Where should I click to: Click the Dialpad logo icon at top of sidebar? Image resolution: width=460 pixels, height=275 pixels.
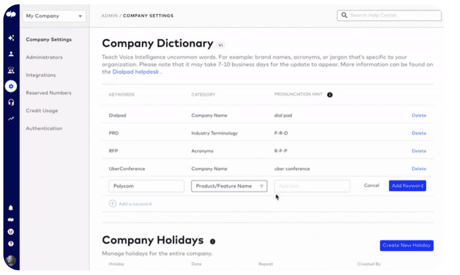coord(11,15)
